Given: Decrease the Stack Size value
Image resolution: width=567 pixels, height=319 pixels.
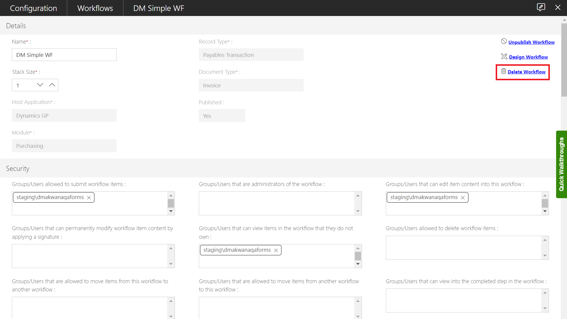Looking at the screenshot, I should click(x=40, y=85).
